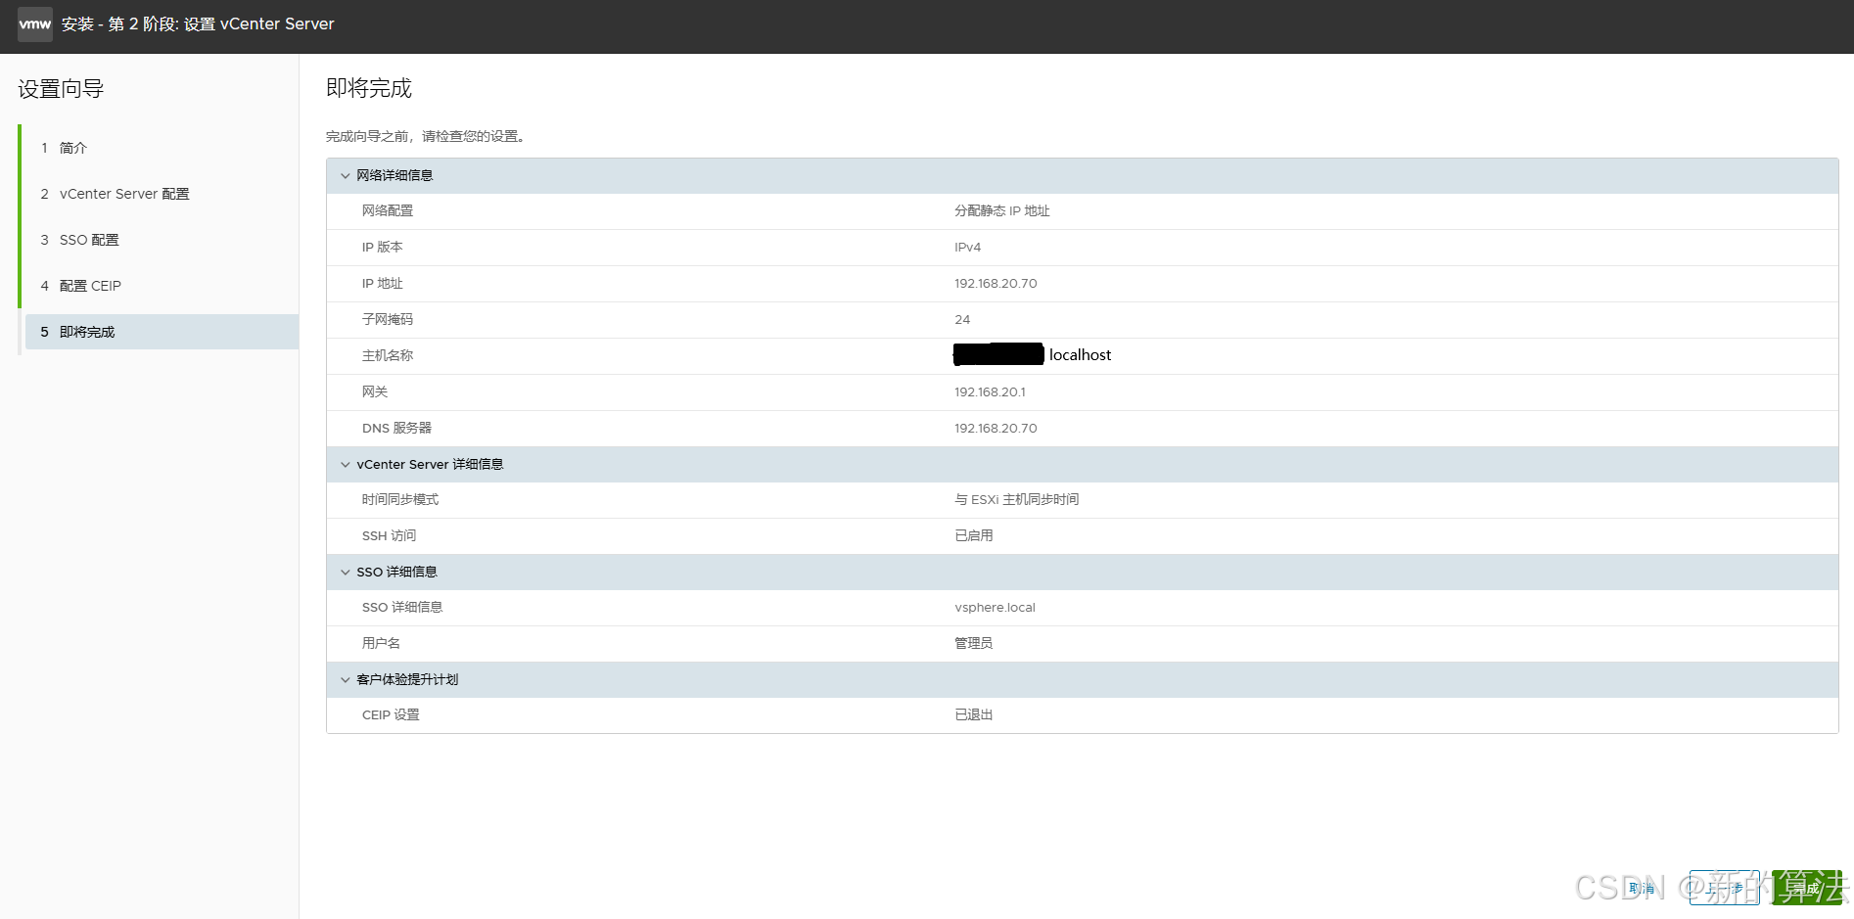Click the 用户名 row label
Image resolution: width=1854 pixels, height=919 pixels.
[x=381, y=644]
